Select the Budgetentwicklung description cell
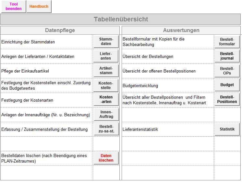The height and width of the screenshot is (182, 242). (x=168, y=85)
